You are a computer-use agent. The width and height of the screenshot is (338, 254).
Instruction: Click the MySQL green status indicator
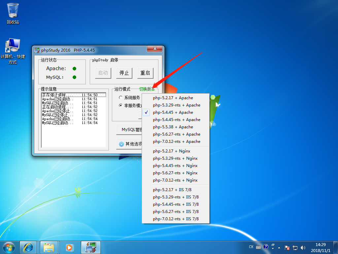pyautogui.click(x=74, y=77)
